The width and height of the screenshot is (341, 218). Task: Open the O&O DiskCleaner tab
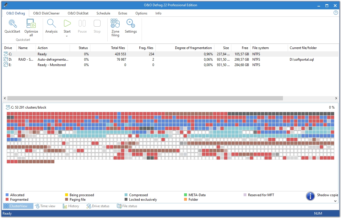(x=46, y=13)
